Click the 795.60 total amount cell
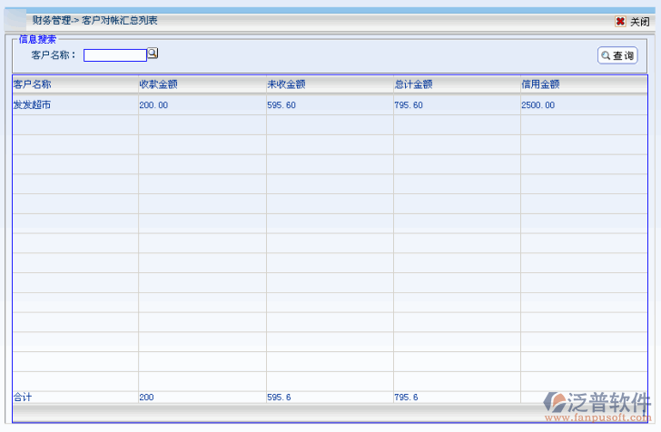The width and height of the screenshot is (661, 432). tap(409, 105)
